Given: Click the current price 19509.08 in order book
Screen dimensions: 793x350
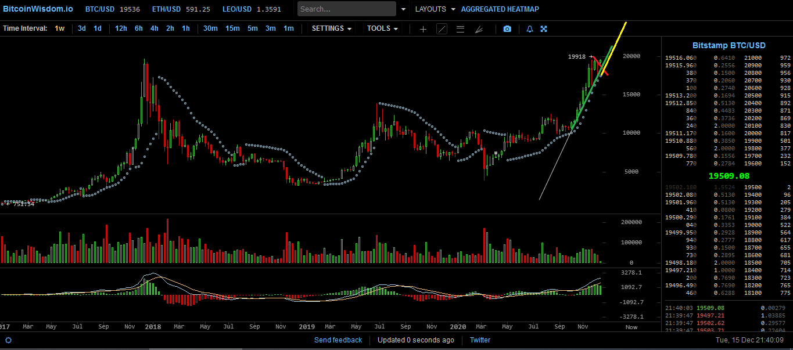Looking at the screenshot, I should click(x=729, y=175).
